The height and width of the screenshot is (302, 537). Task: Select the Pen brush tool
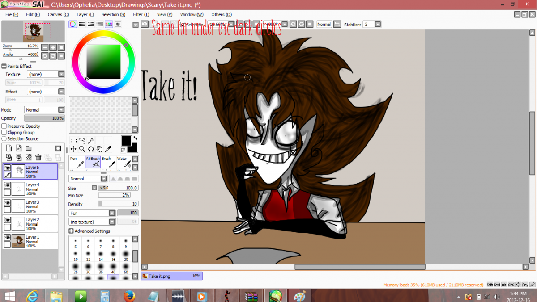click(77, 162)
